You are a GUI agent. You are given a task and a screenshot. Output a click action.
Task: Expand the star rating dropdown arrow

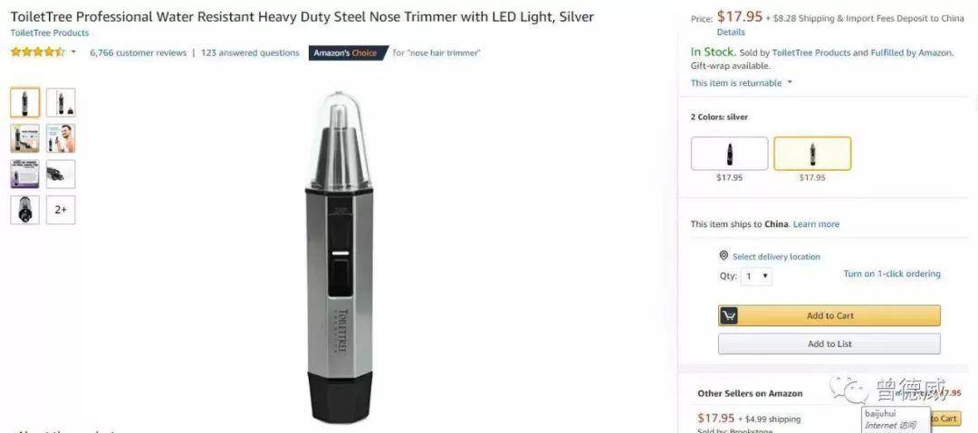click(73, 52)
